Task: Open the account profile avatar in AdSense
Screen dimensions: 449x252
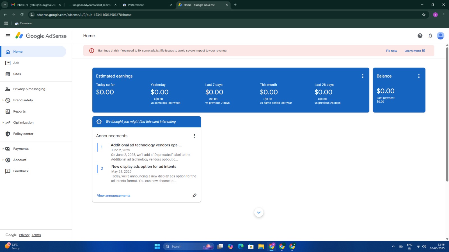Action: (441, 36)
